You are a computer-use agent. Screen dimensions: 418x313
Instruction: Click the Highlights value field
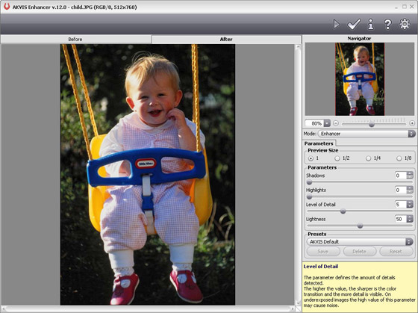coord(401,190)
